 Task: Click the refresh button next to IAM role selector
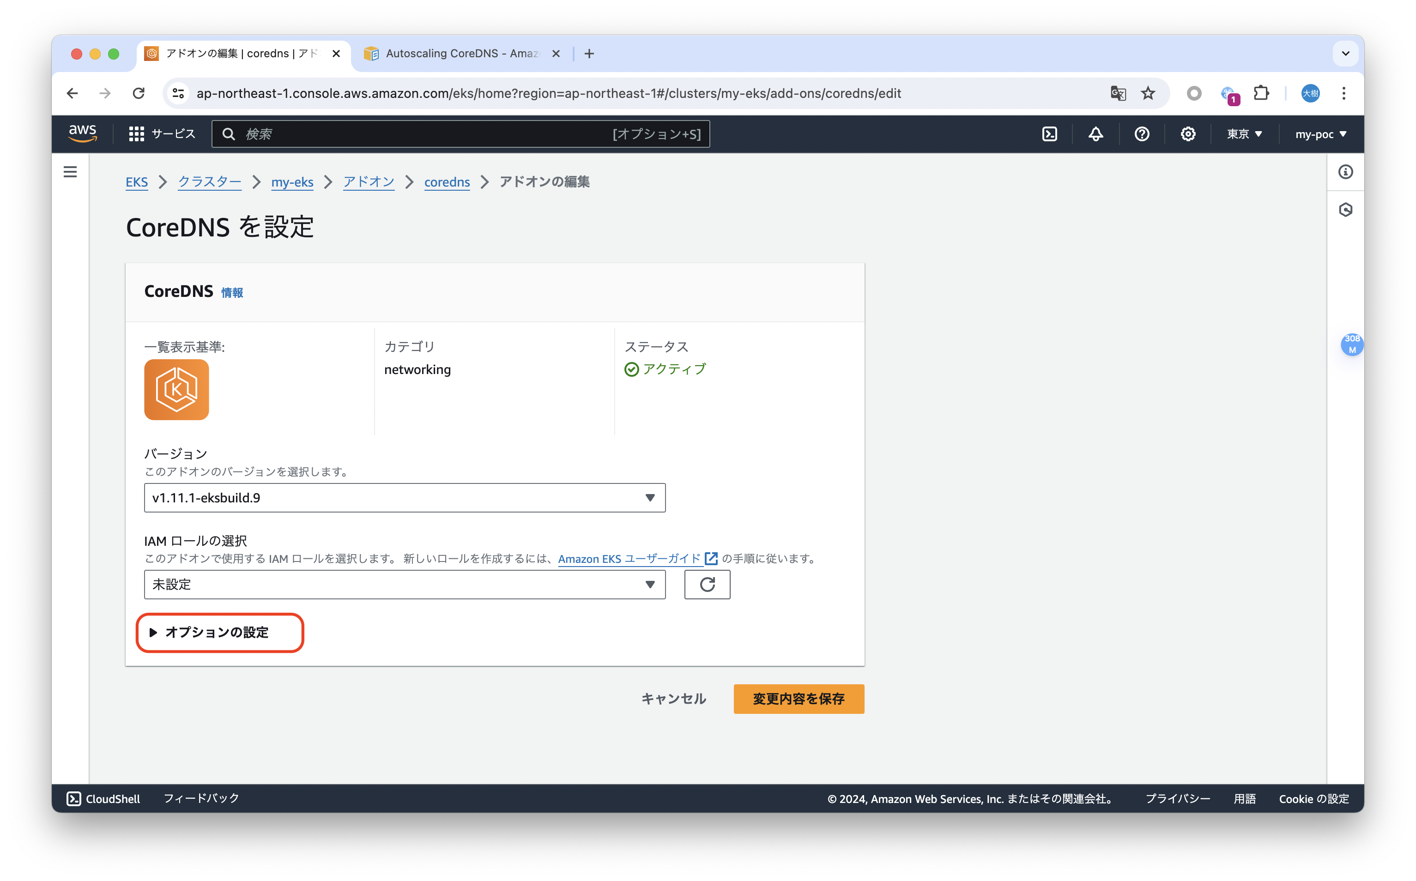coord(707,585)
